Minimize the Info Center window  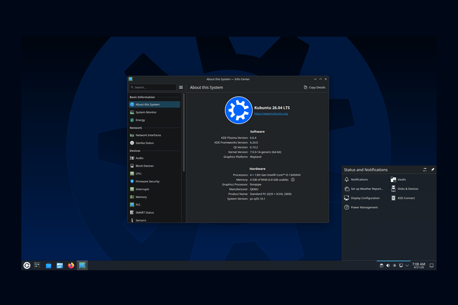point(315,79)
